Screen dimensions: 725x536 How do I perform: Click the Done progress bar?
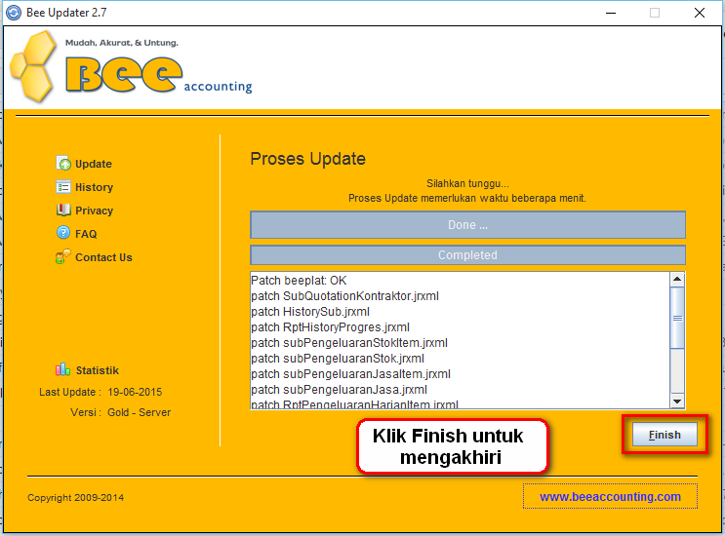(x=467, y=225)
